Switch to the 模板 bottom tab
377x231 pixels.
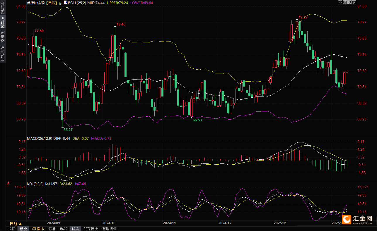tap(23, 229)
